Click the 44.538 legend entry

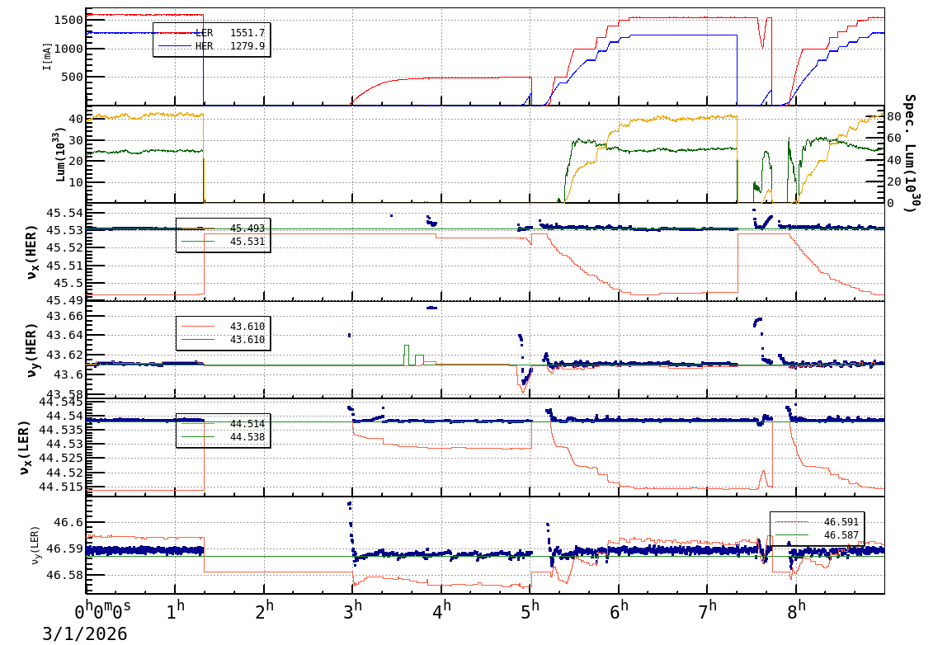pyautogui.click(x=245, y=437)
